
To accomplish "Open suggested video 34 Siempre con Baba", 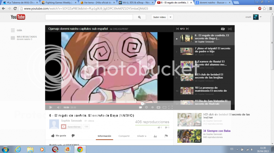I will click(x=217, y=131).
